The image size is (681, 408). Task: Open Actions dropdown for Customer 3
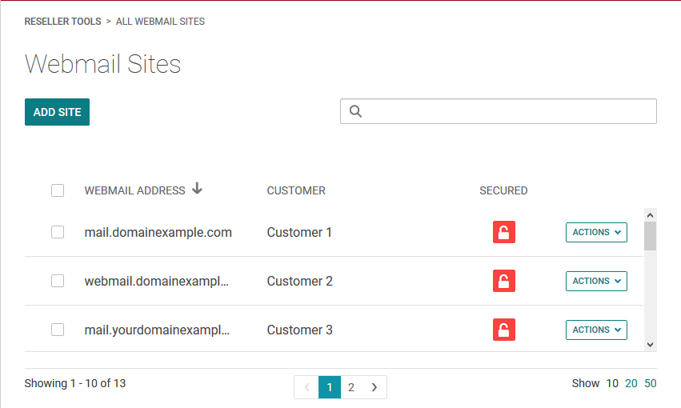596,330
